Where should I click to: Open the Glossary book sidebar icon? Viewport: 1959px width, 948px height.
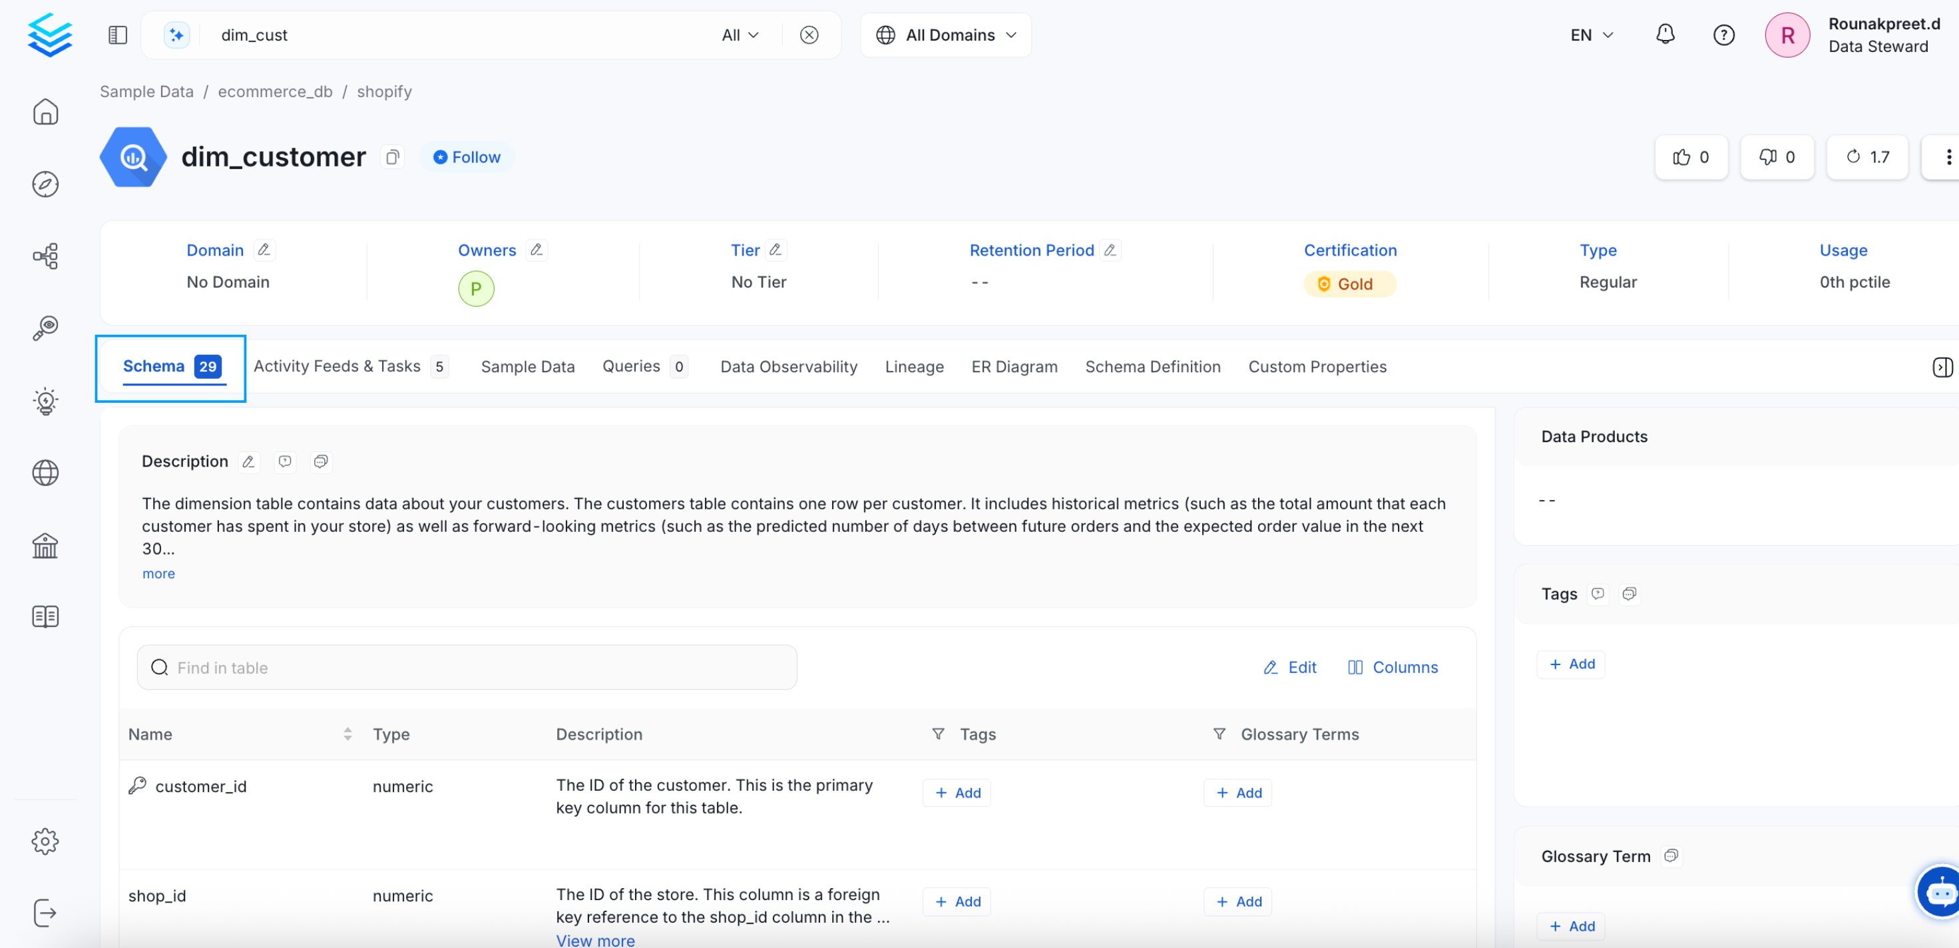(46, 617)
